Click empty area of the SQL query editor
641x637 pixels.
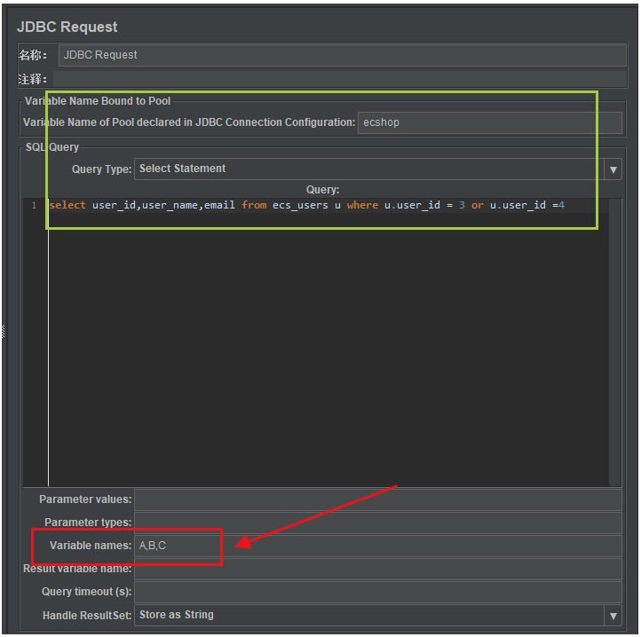[320, 355]
